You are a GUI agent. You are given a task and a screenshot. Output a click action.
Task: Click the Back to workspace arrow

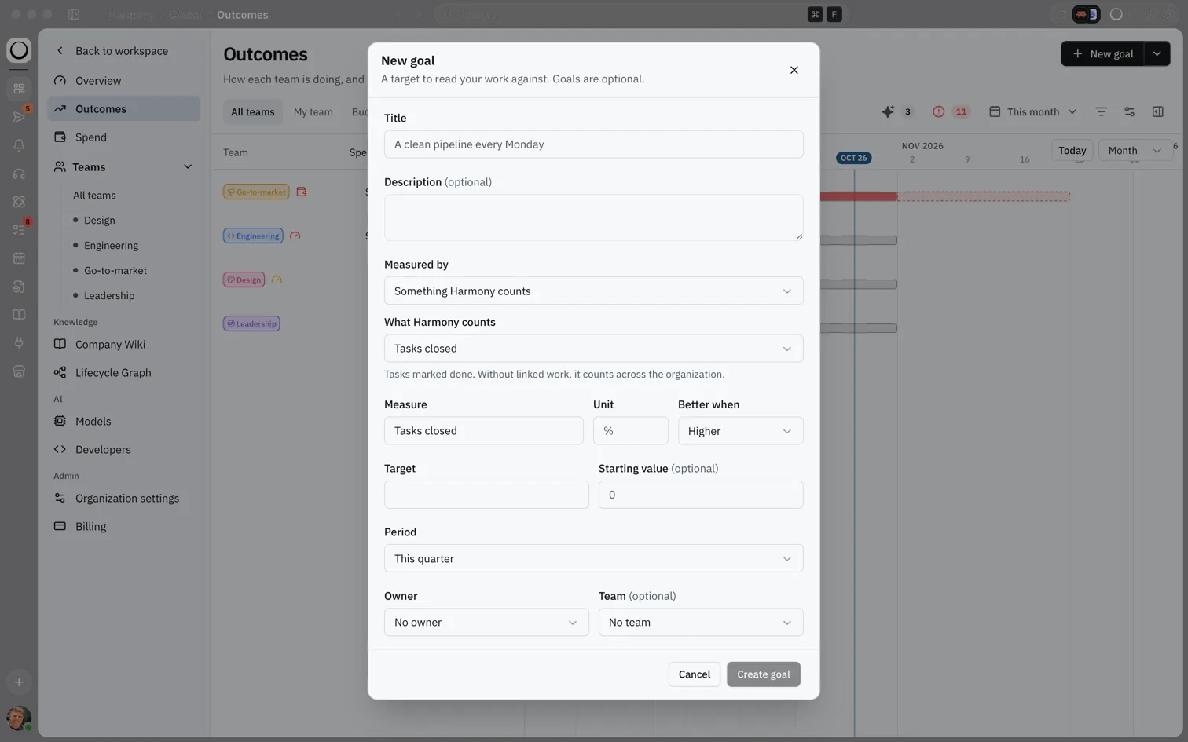pyautogui.click(x=60, y=50)
